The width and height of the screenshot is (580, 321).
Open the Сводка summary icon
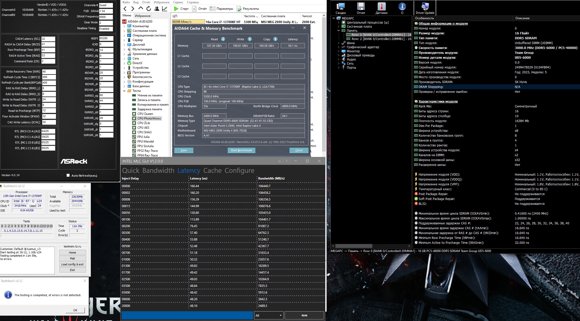point(341,7)
